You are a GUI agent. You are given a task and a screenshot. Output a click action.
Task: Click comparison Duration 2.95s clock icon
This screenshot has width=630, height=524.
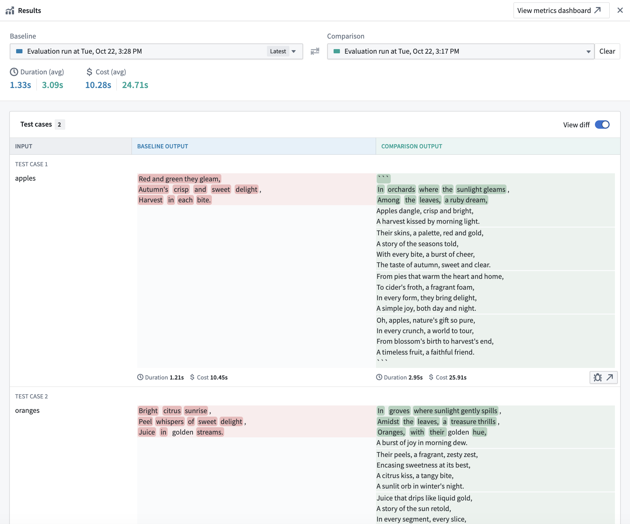[x=379, y=377]
